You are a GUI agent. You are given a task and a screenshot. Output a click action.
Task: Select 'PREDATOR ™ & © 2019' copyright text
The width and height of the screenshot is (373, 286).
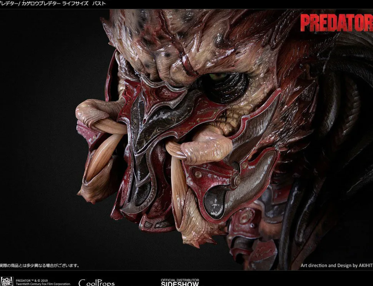coord(32,281)
